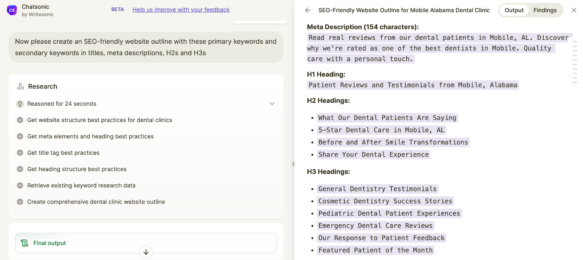Image resolution: width=583 pixels, height=260 pixels.
Task: Click checkmark next to Create comprehensive outline
Action: click(x=20, y=202)
